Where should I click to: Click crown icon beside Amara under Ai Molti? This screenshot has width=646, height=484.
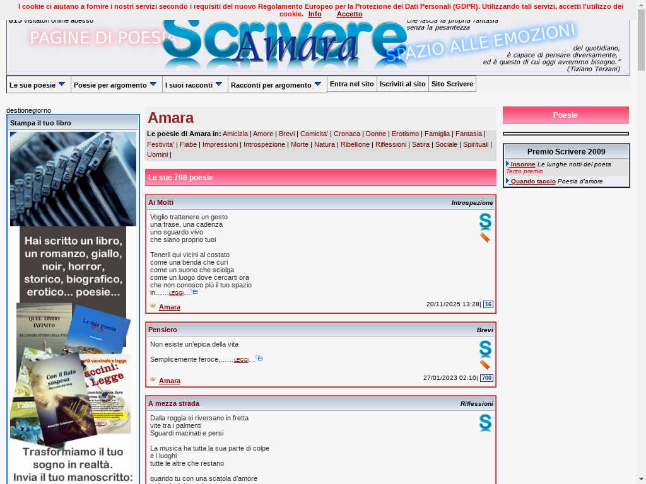pyautogui.click(x=153, y=306)
